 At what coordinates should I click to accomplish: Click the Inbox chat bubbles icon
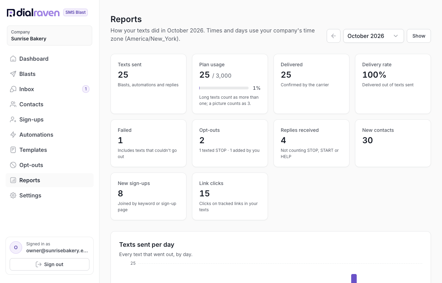(x=13, y=89)
